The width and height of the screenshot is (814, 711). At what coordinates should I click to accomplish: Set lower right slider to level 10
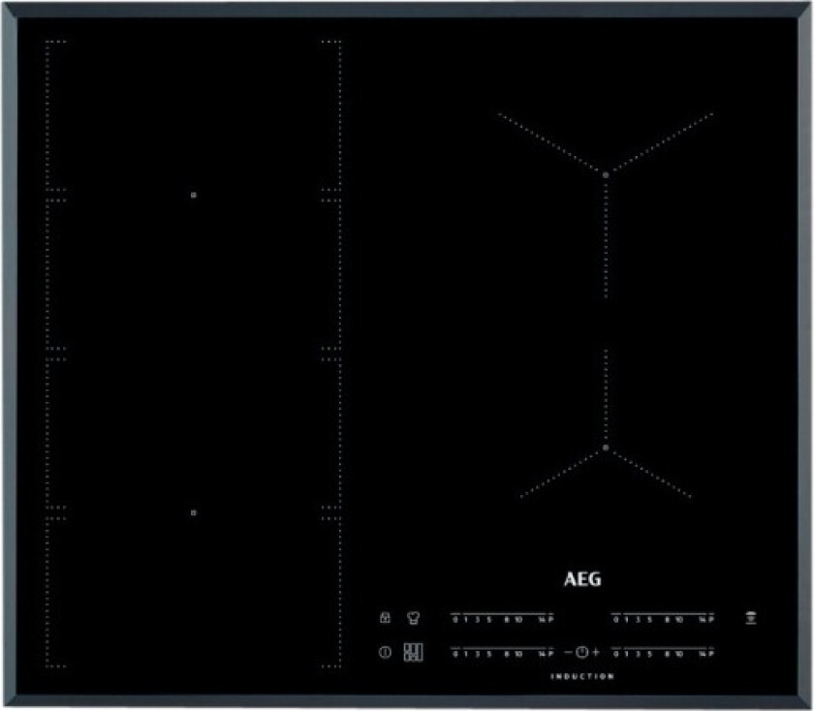[678, 653]
